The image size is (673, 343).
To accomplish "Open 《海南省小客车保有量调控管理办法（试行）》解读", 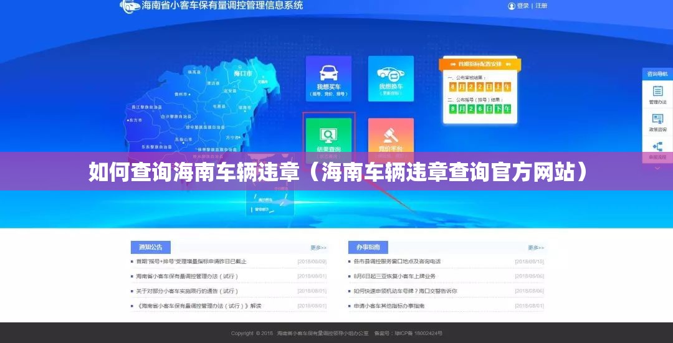I will click(x=199, y=306).
